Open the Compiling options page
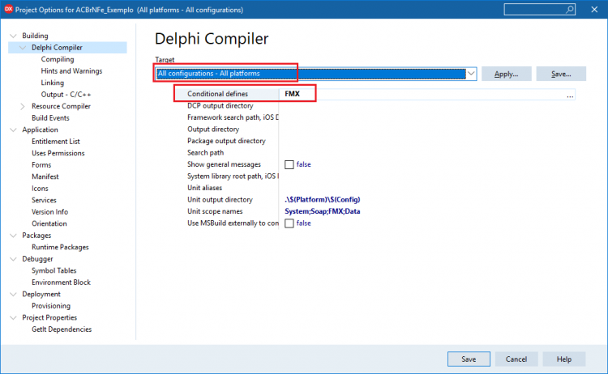The image size is (608, 374). click(x=58, y=59)
